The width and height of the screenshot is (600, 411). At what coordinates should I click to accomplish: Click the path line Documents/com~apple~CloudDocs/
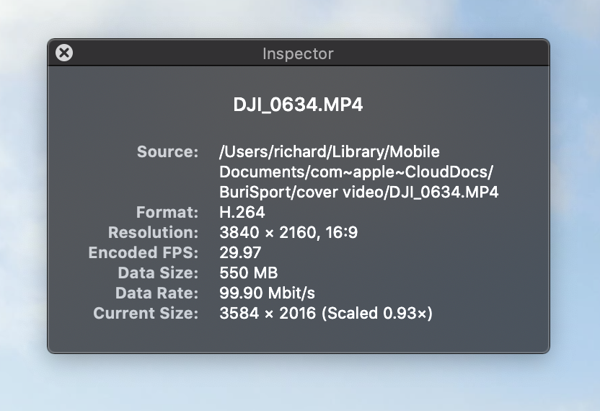tap(356, 172)
